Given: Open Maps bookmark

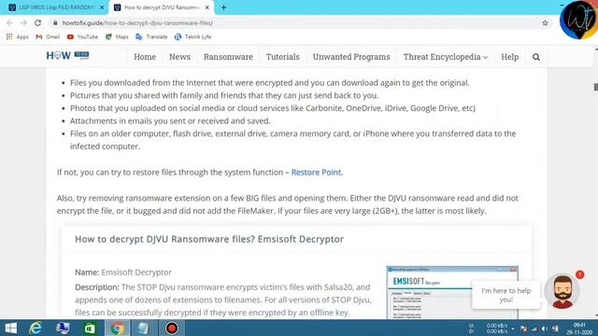Looking at the screenshot, I should (117, 36).
